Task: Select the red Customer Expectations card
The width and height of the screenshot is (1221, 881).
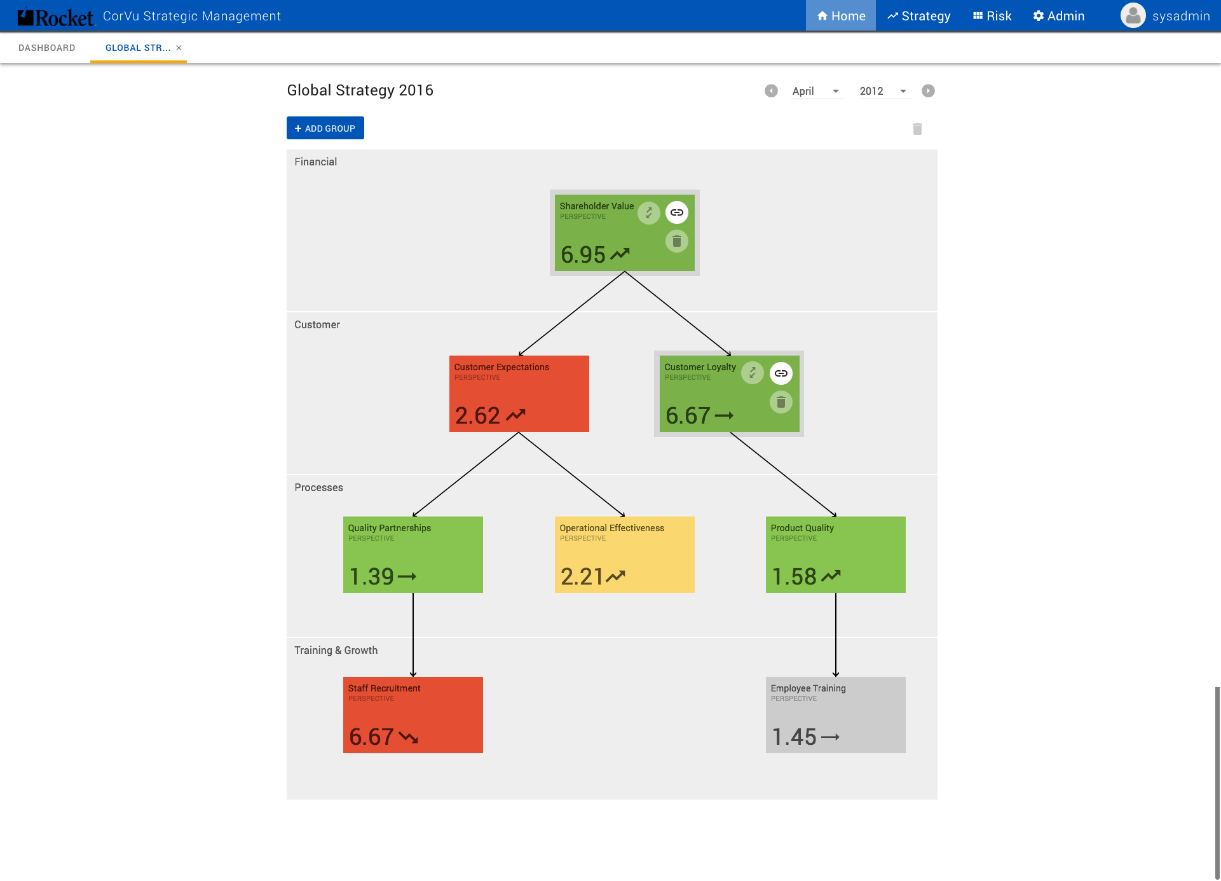Action: (x=519, y=394)
